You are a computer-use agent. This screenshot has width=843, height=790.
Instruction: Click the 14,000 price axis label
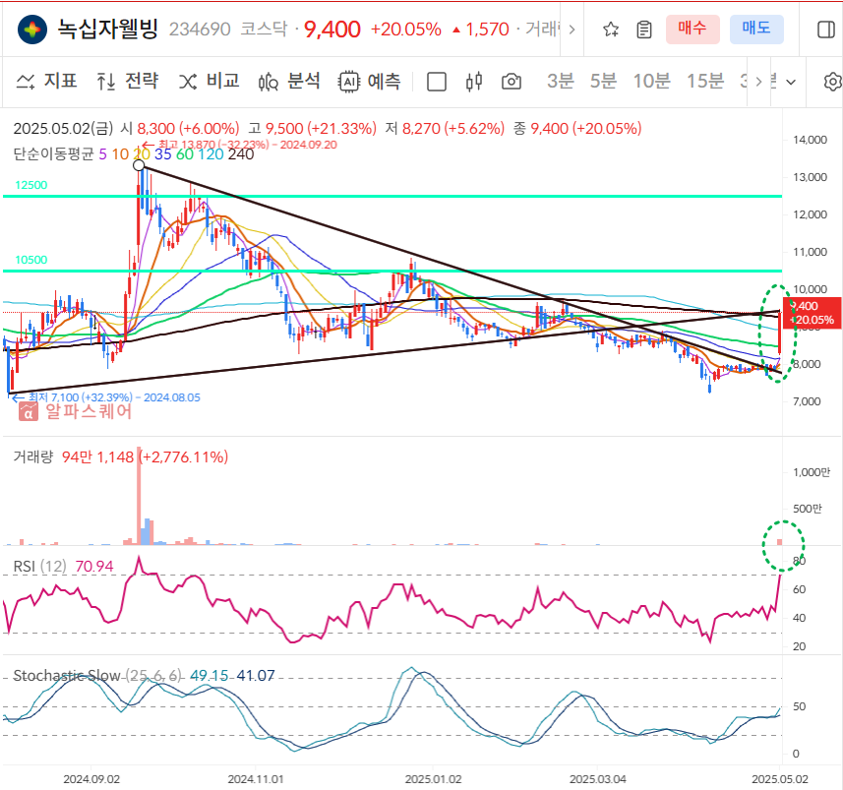point(810,140)
